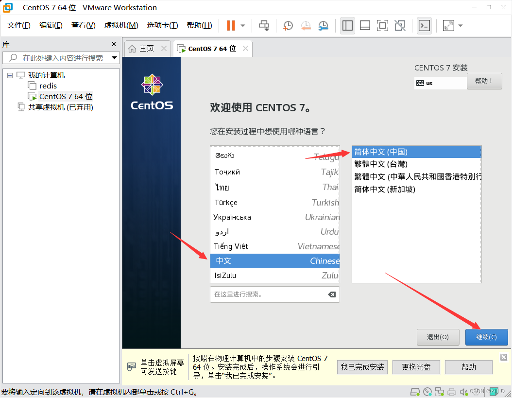512x398 pixels.
Task: Click the stretch guest display icon
Action: [x=448, y=25]
